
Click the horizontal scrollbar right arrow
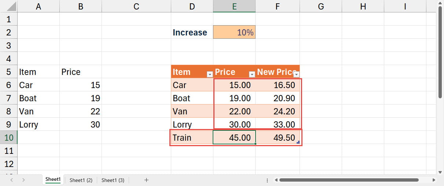click(434, 180)
